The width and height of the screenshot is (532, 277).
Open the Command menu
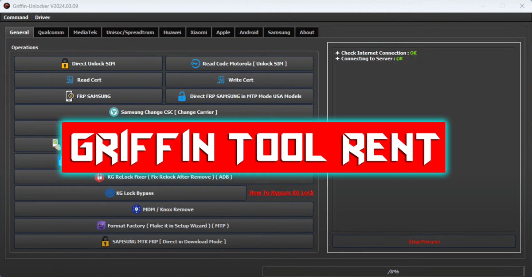click(x=16, y=17)
